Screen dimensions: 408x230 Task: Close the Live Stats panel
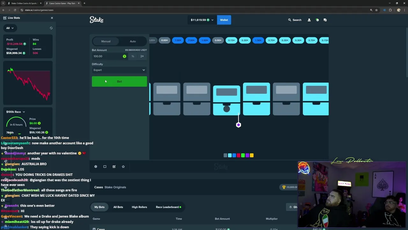tap(52, 18)
